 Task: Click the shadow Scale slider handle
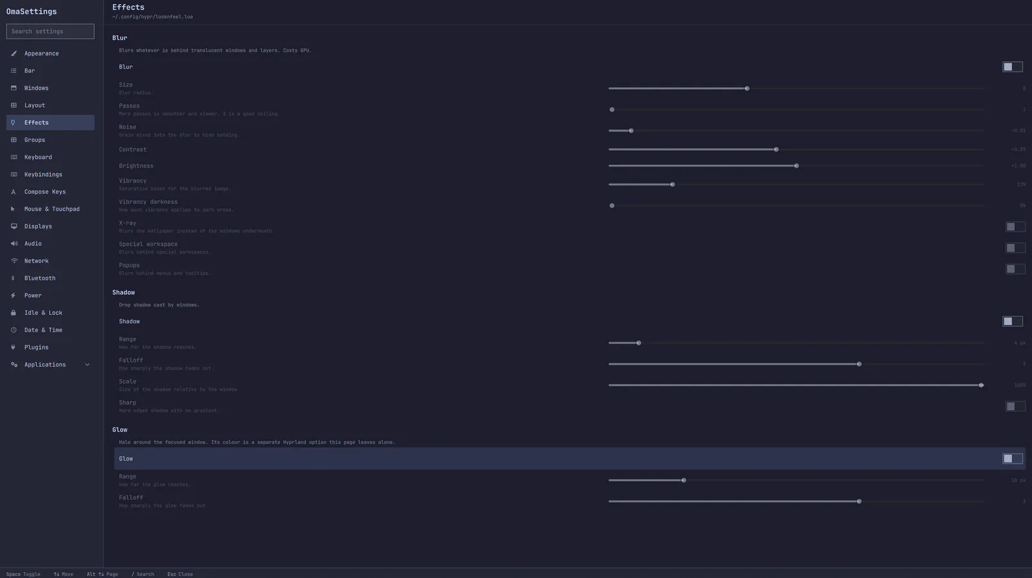click(x=981, y=385)
